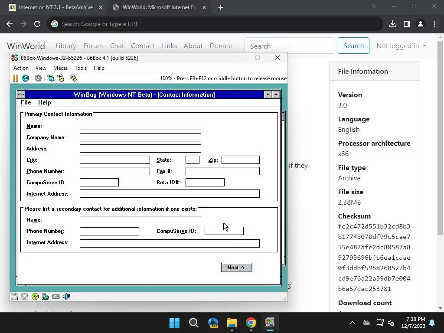Click WinBug minimize down-arrow button
Viewport: 444px width, 333px height.
[x=268, y=94]
